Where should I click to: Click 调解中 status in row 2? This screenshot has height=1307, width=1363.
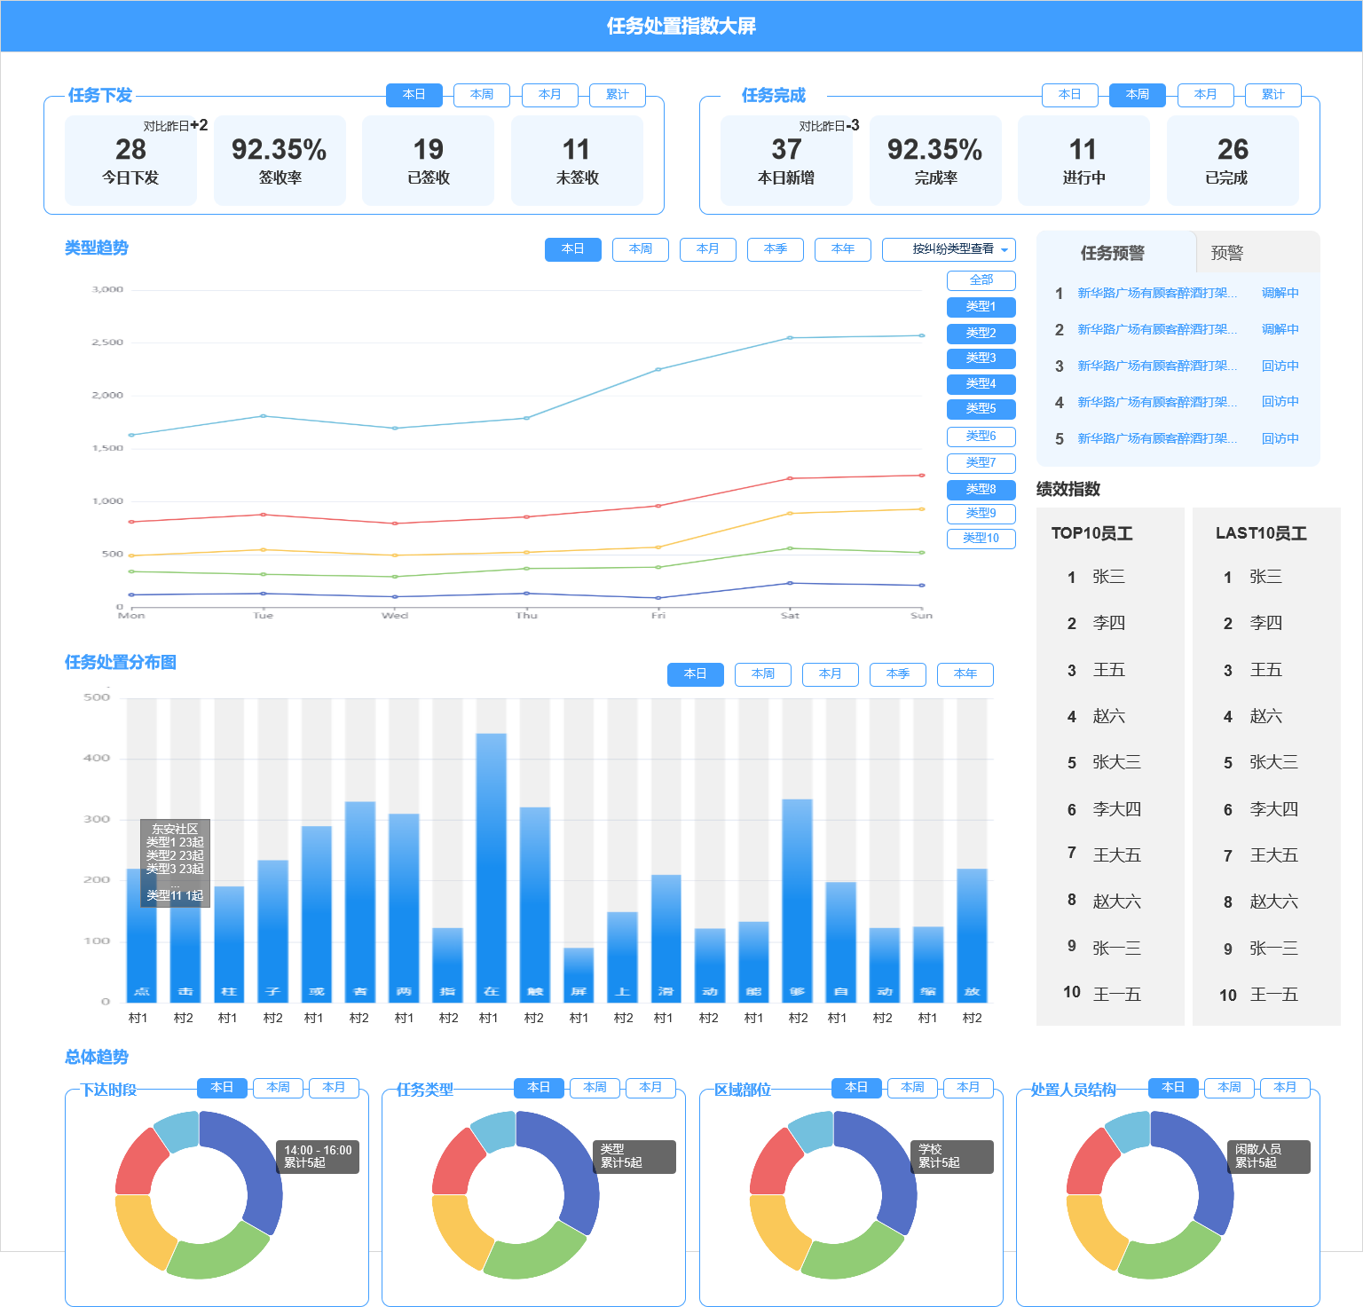click(1280, 329)
